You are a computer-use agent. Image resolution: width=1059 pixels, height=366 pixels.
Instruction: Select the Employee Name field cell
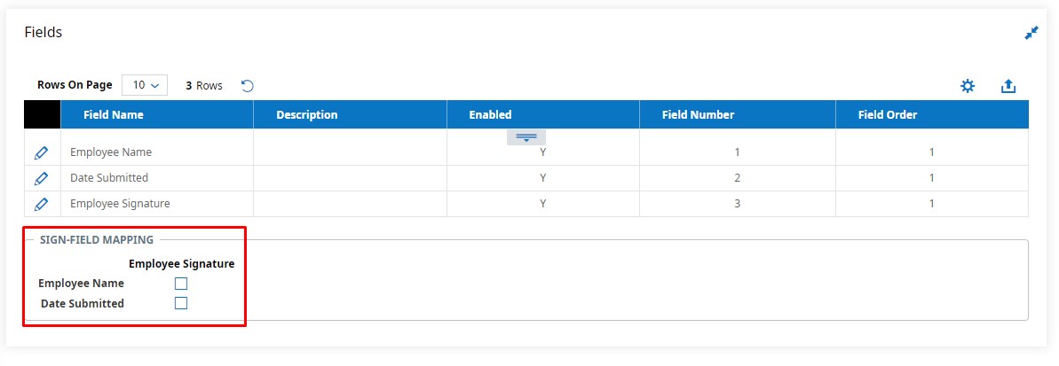click(111, 152)
